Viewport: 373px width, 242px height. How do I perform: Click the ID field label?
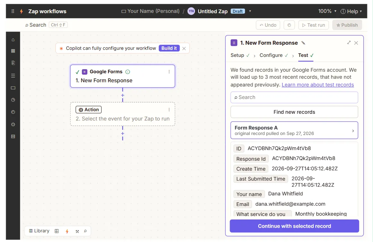(239, 148)
